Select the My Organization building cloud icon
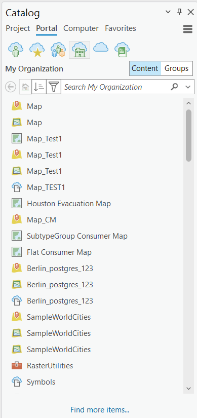 (x=80, y=50)
